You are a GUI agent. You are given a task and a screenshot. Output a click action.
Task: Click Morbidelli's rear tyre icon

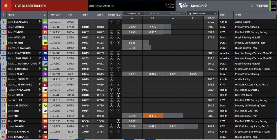pyautogui.click(x=118, y=58)
